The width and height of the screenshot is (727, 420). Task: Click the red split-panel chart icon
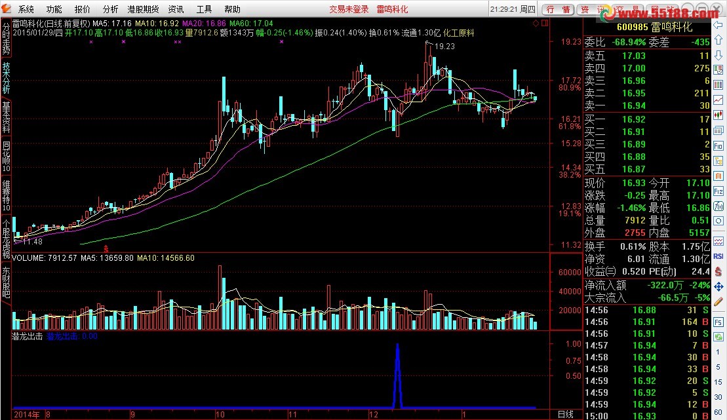(545, 23)
